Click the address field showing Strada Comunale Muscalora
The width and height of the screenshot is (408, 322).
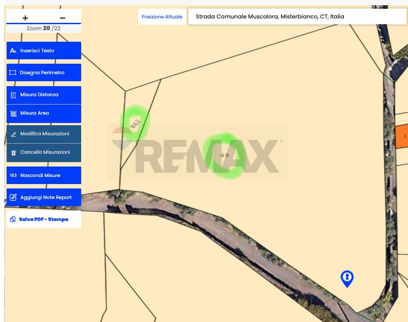(x=297, y=17)
